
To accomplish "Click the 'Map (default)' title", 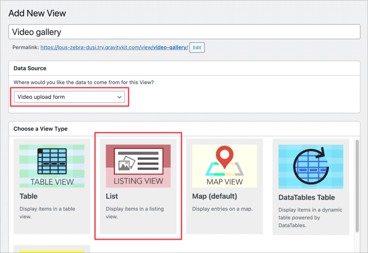I will tap(215, 196).
